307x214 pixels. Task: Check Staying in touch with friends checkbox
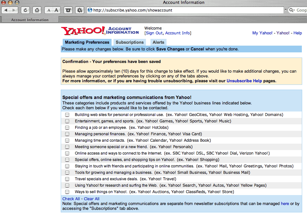click(x=67, y=166)
